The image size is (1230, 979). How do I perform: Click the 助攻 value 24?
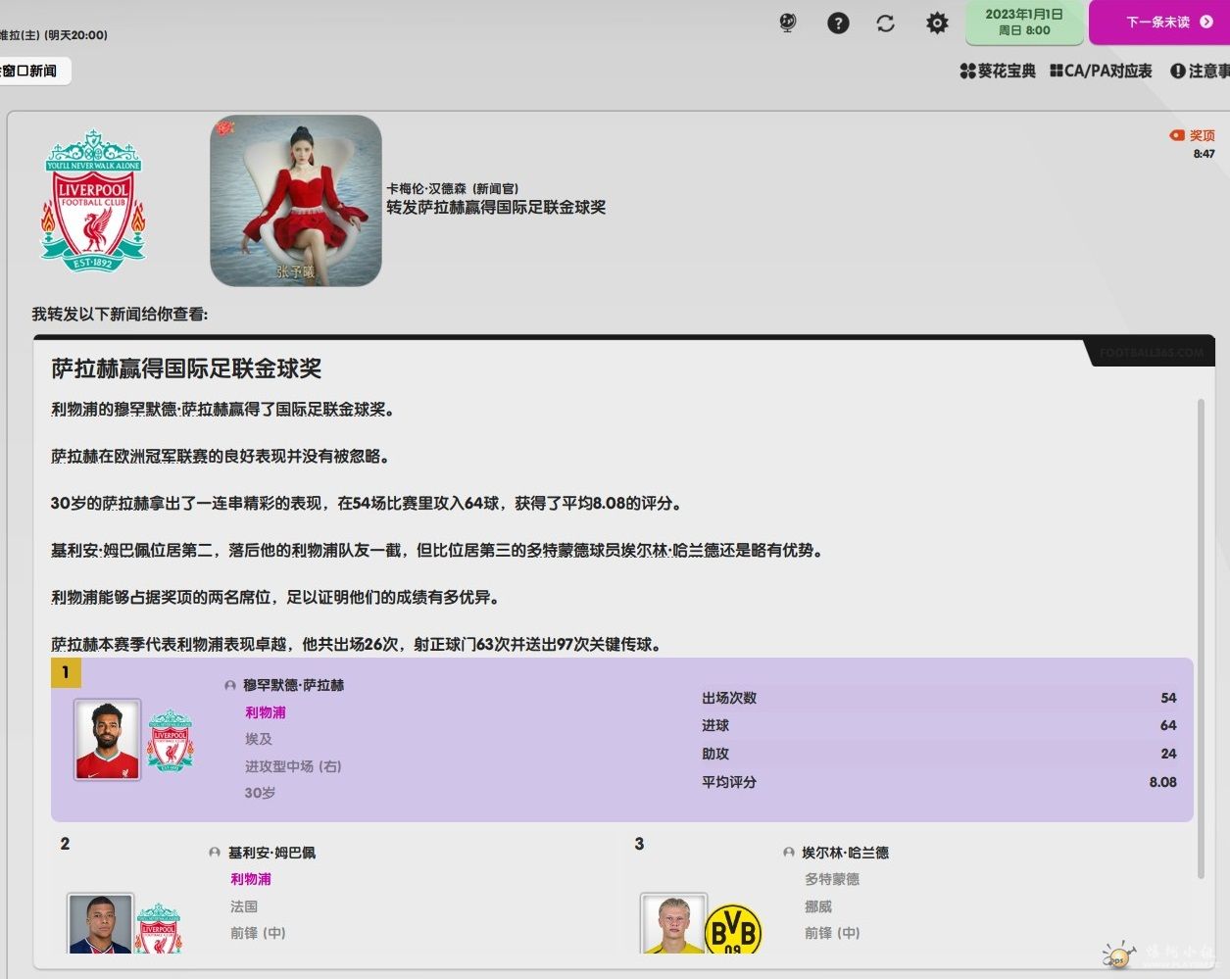click(x=1168, y=754)
